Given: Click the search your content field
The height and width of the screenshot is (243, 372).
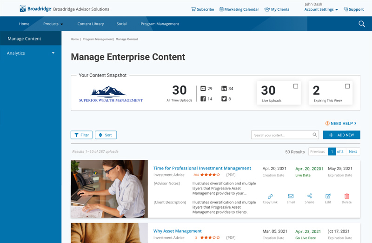Looking at the screenshot, I should (x=282, y=135).
